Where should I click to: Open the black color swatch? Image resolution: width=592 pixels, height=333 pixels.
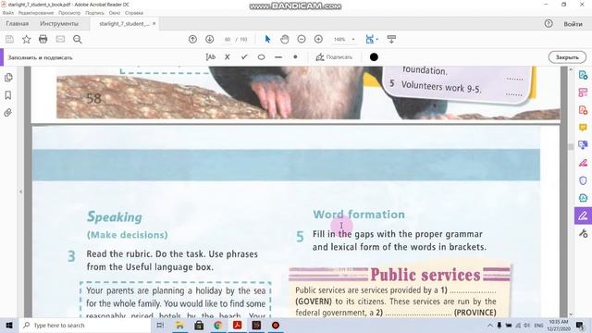coord(374,57)
